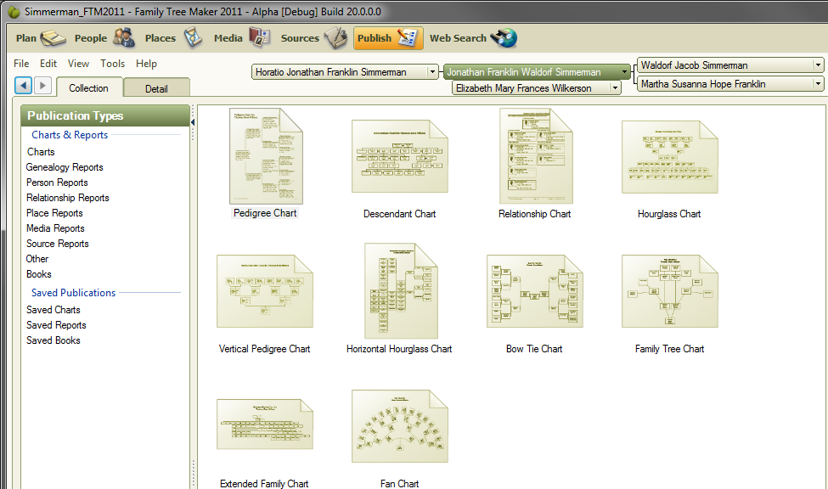Open the Media workspace
Image resolution: width=828 pixels, height=489 pixels.
(x=242, y=38)
